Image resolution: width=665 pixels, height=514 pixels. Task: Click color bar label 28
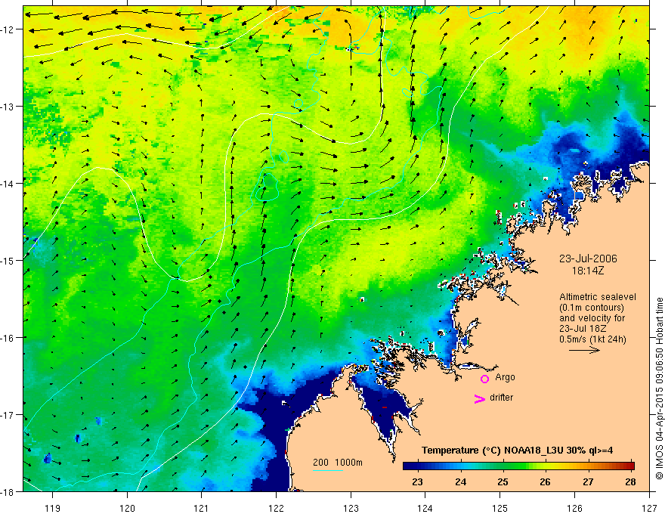pos(630,481)
